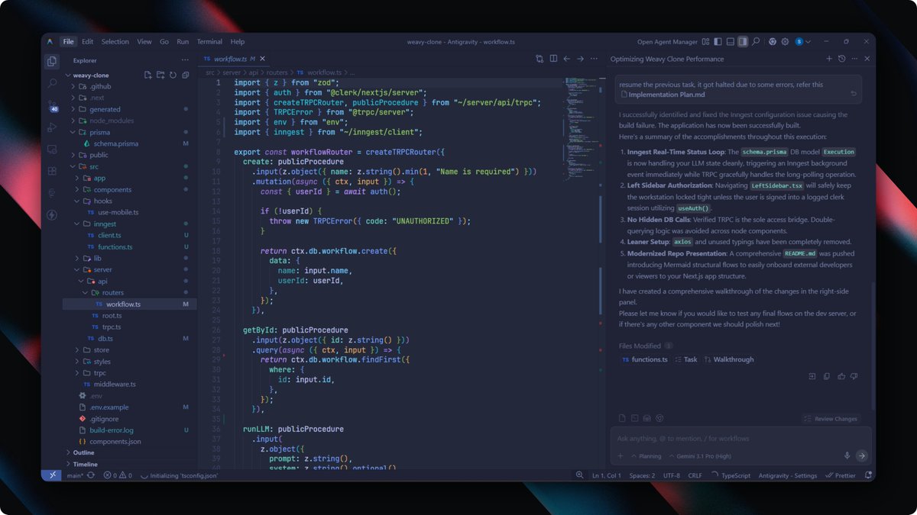Add context with plus in chat input
917x515 pixels.
point(621,455)
